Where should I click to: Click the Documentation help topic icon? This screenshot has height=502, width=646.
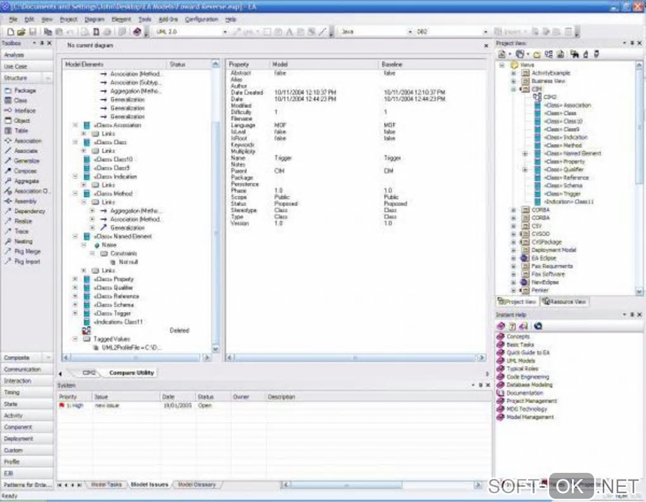500,393
